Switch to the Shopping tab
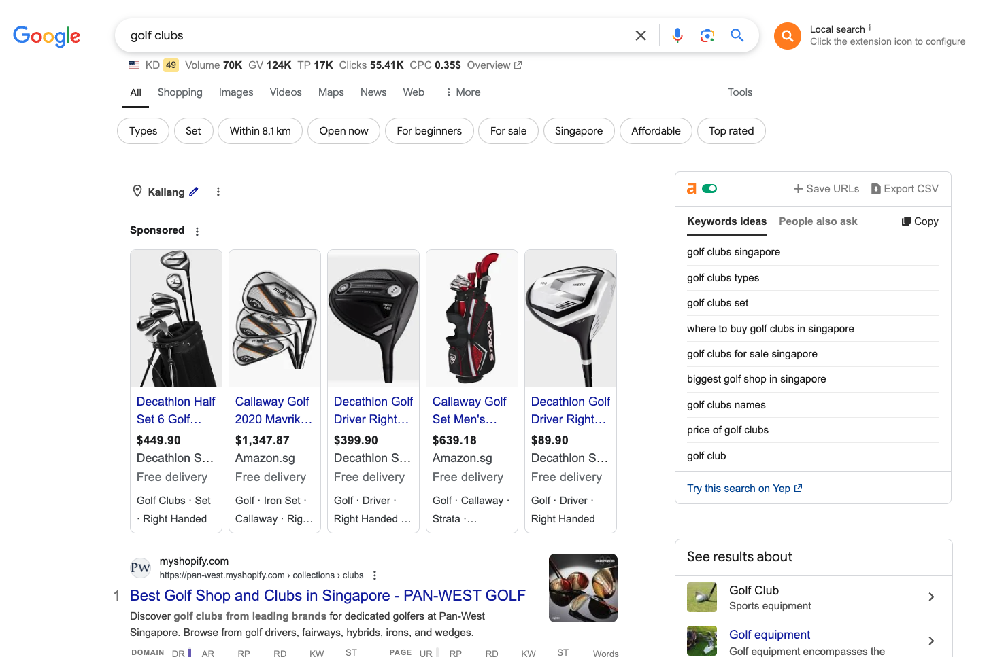This screenshot has width=1006, height=657. click(180, 92)
